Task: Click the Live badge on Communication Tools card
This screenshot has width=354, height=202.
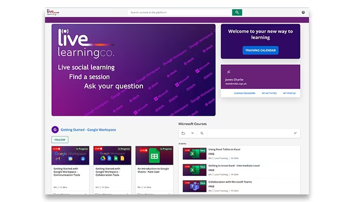Action: (x=56, y=149)
